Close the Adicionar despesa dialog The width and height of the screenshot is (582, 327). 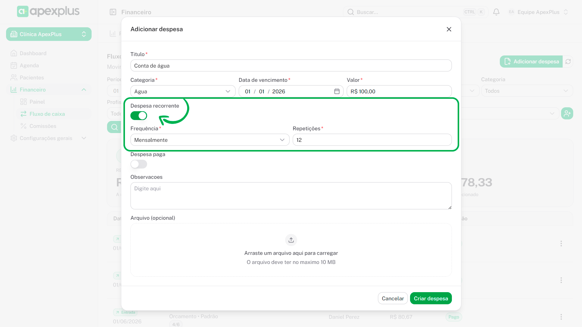click(x=449, y=29)
